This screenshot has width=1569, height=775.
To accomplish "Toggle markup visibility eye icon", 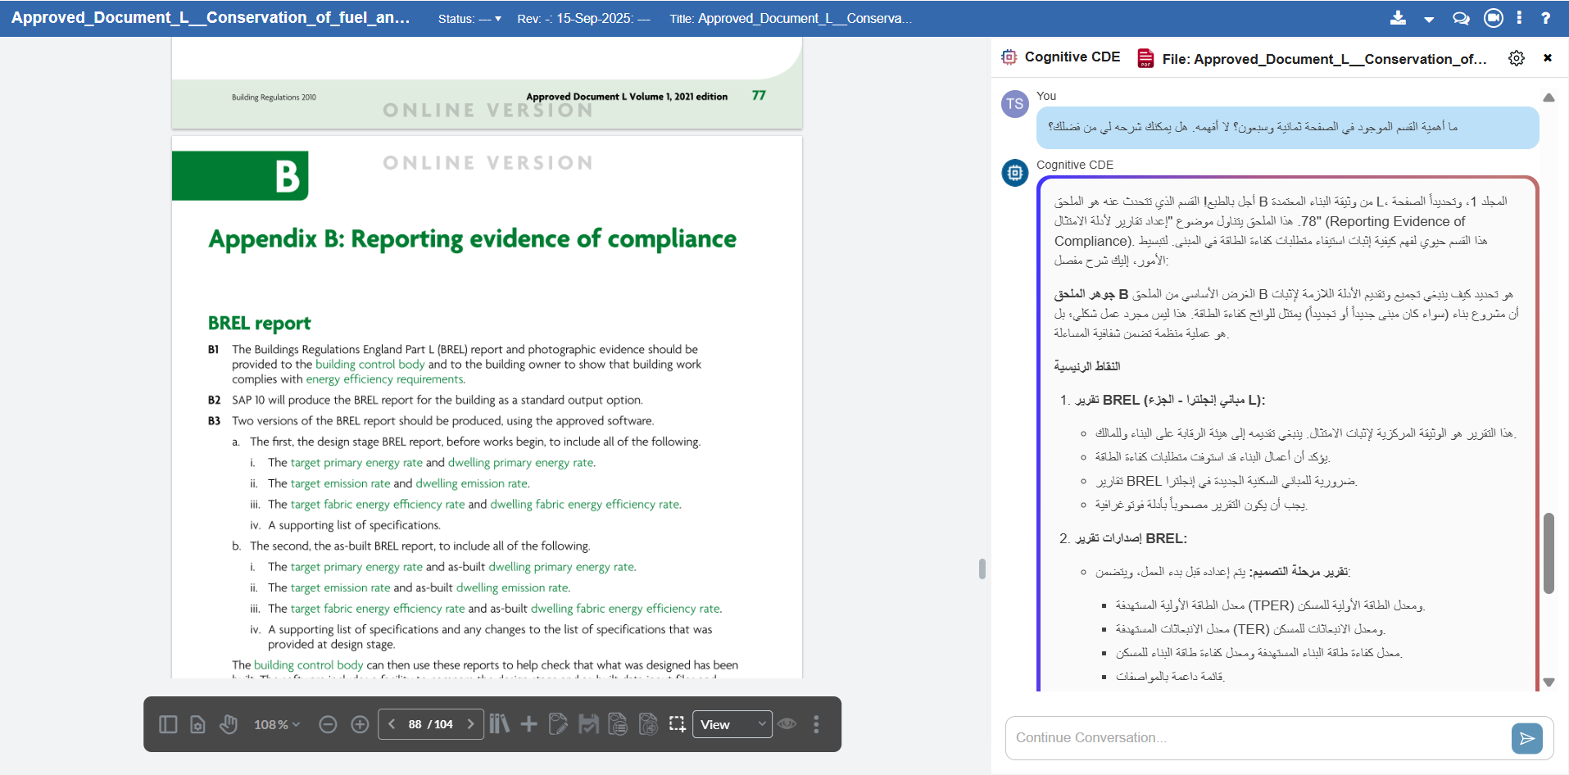I will 787,724.
